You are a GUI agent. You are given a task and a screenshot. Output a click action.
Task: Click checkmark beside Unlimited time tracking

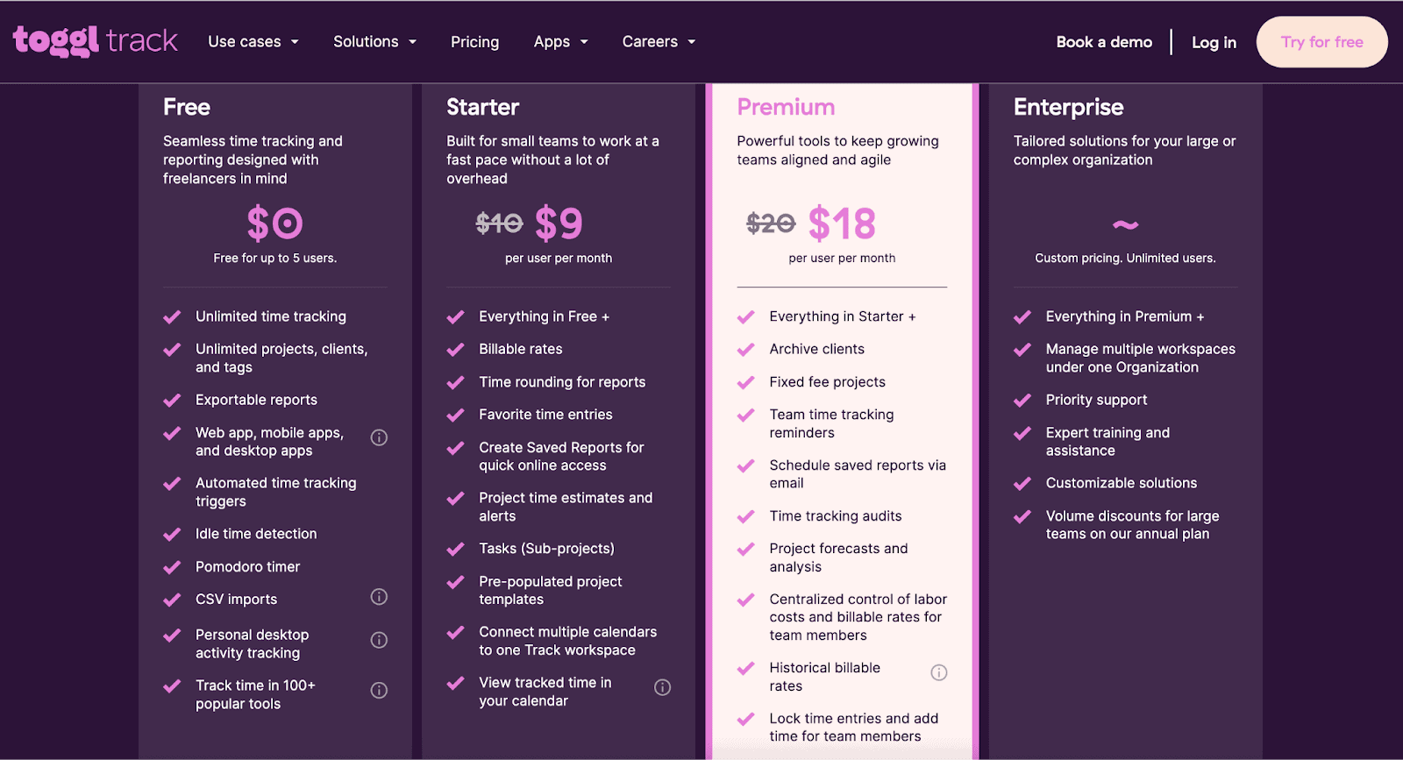click(173, 316)
